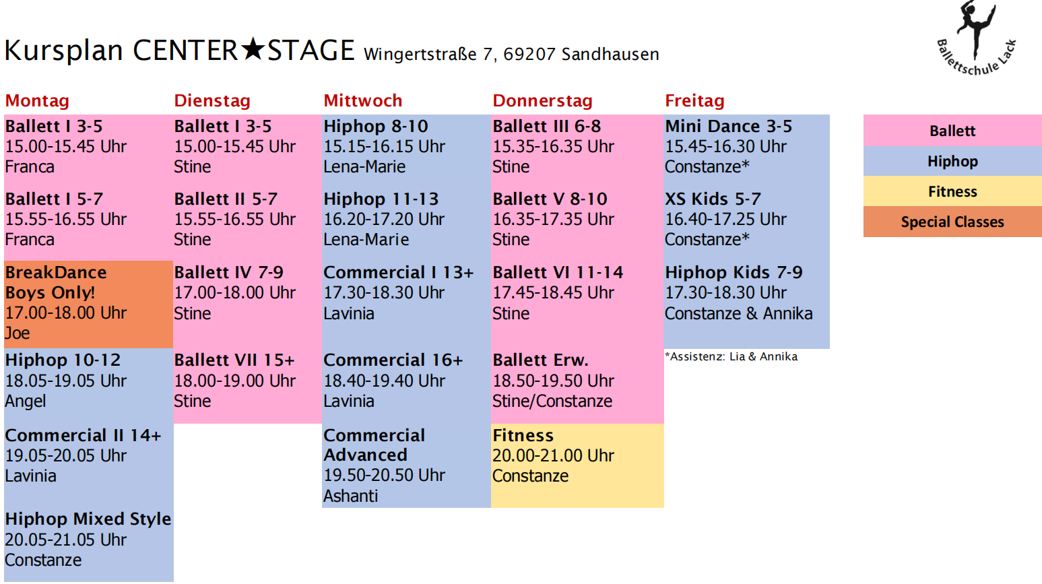The height and width of the screenshot is (584, 1042).
Task: Select the blue Hiphop legend swatch
Action: click(952, 161)
